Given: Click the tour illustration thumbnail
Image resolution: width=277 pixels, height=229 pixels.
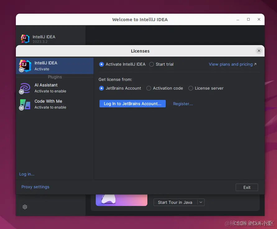Looking at the screenshot, I should 122,200.
